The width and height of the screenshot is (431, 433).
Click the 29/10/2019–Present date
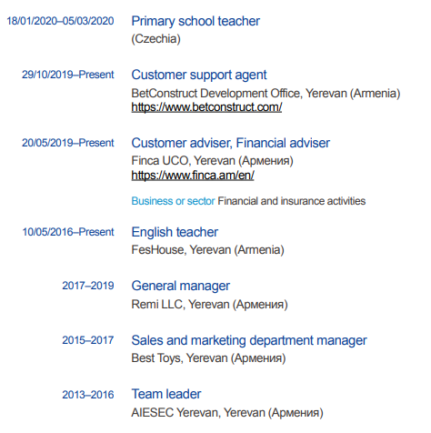[x=68, y=75]
